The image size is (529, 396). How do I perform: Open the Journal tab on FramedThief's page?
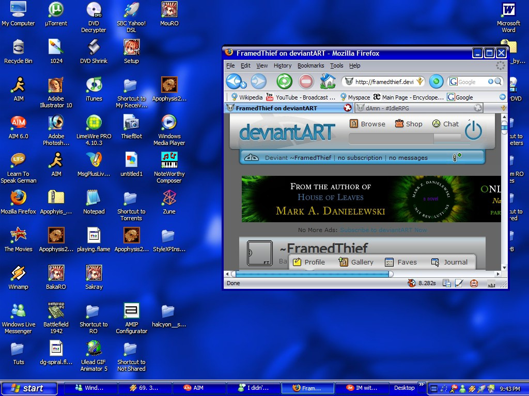click(450, 262)
